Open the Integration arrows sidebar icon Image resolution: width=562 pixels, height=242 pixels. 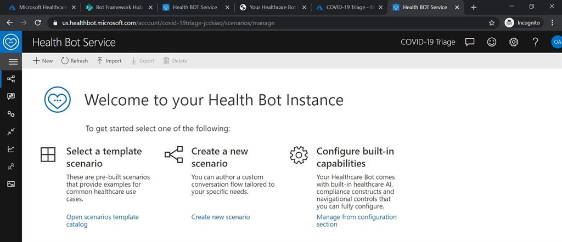coord(11,131)
